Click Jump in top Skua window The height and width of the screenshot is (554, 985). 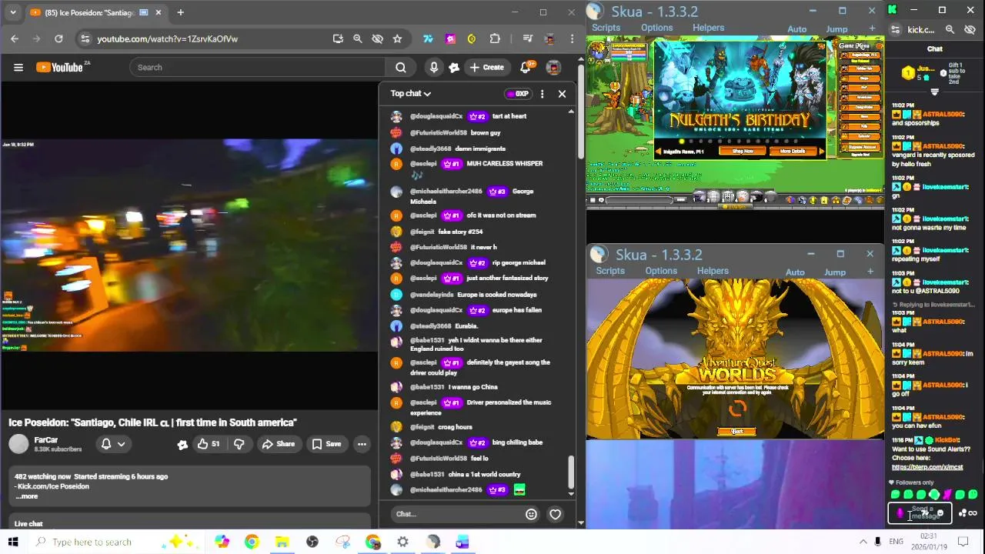pos(836,29)
